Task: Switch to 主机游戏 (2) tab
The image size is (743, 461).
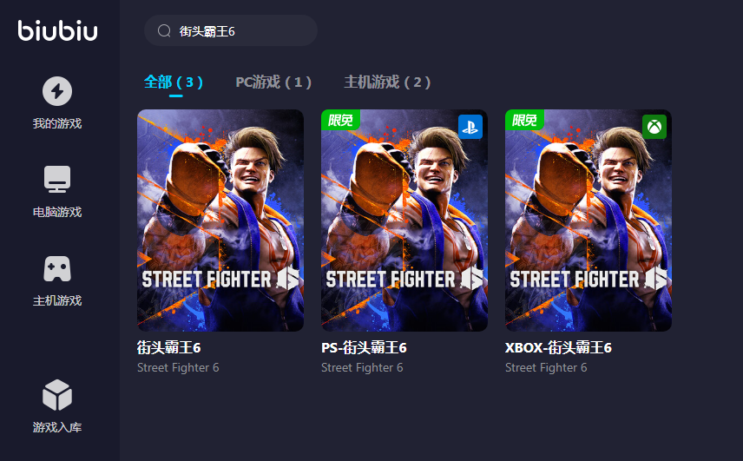Action: (x=387, y=82)
